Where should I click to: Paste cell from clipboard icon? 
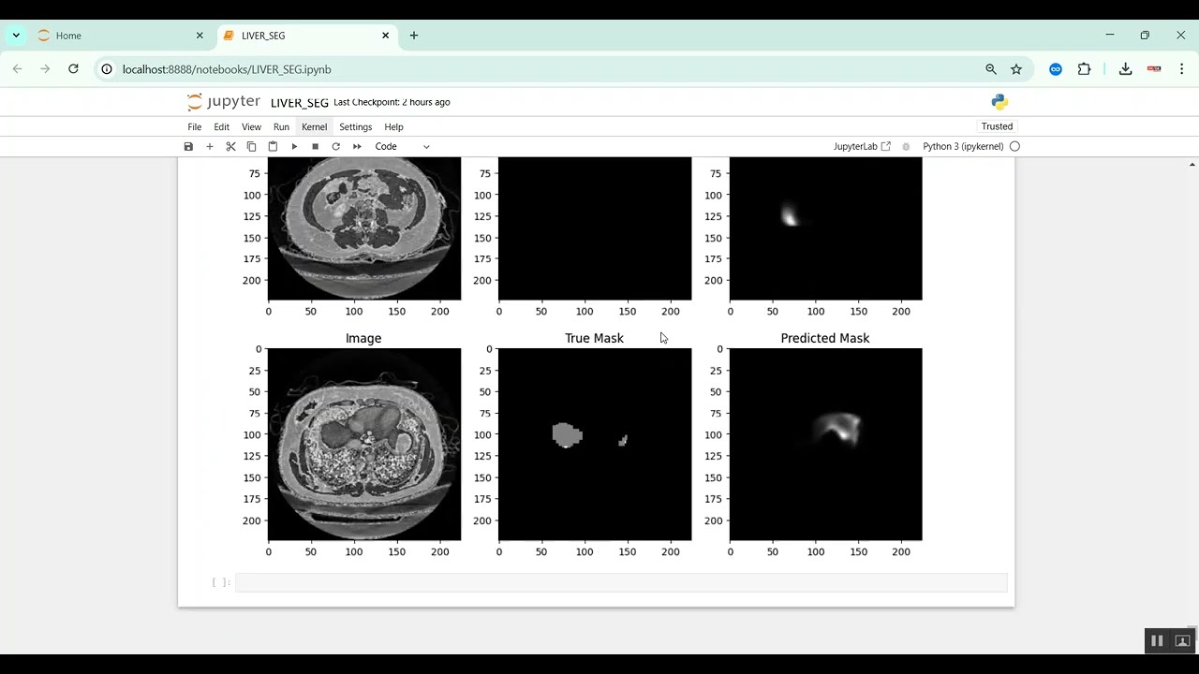[x=273, y=146]
